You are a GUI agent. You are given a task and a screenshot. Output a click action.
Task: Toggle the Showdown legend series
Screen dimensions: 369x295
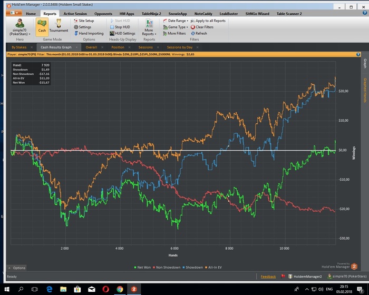193,268
